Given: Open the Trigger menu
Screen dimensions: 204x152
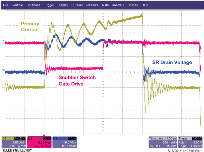Looking at the screenshot, I should point(49,5).
